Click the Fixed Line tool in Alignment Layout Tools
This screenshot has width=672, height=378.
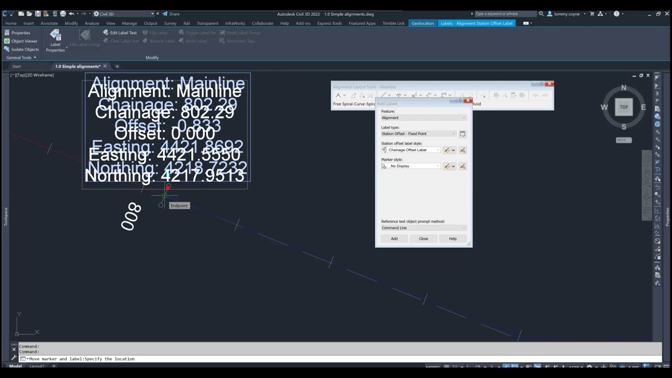coord(384,95)
